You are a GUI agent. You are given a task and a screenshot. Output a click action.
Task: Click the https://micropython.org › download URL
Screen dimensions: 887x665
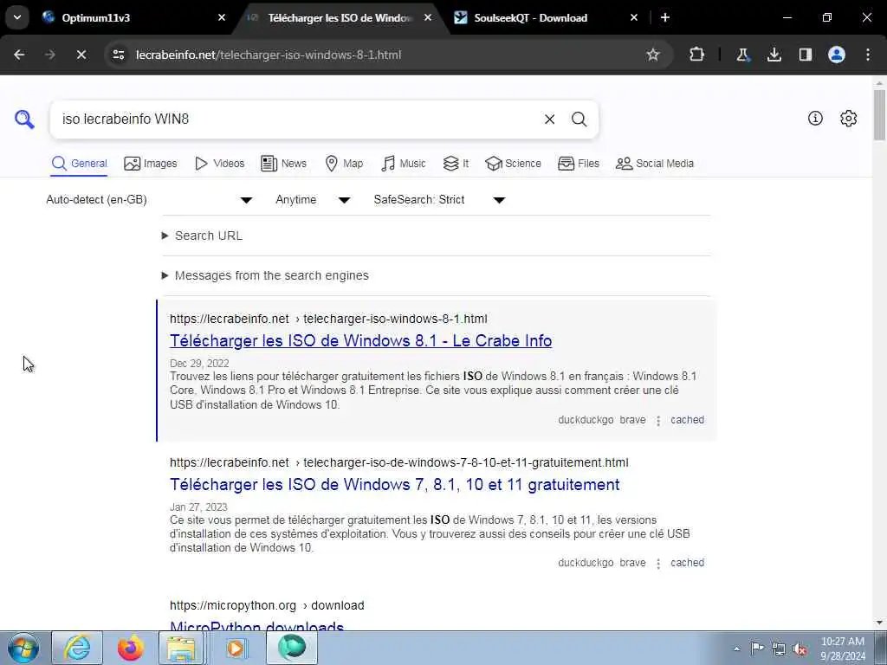tap(267, 605)
